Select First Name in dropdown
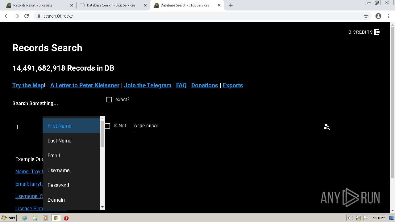 coord(71,126)
